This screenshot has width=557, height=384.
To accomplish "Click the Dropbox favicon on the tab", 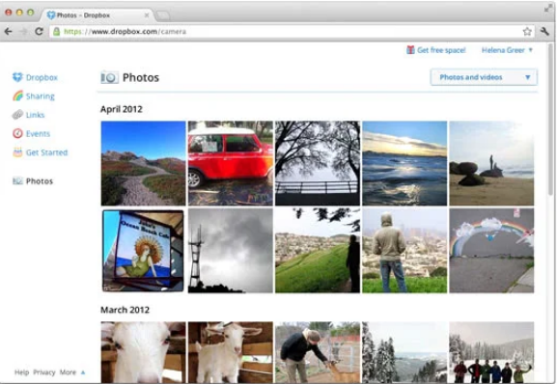I will coord(51,15).
